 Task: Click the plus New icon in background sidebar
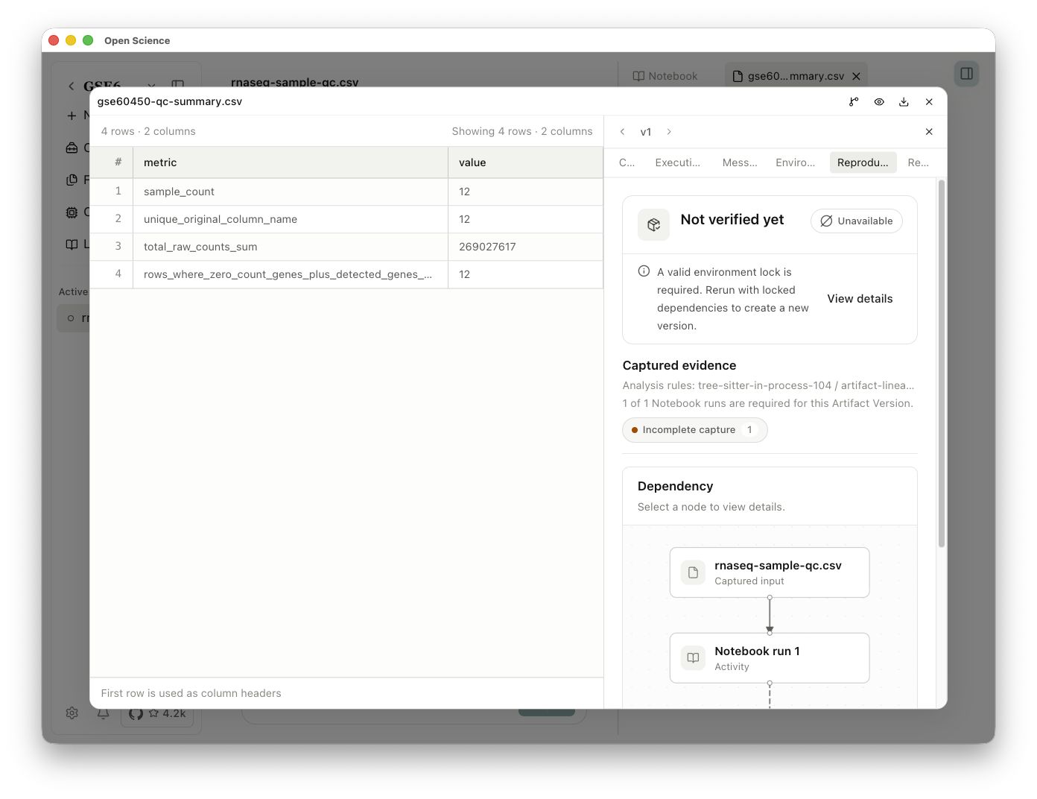point(72,116)
